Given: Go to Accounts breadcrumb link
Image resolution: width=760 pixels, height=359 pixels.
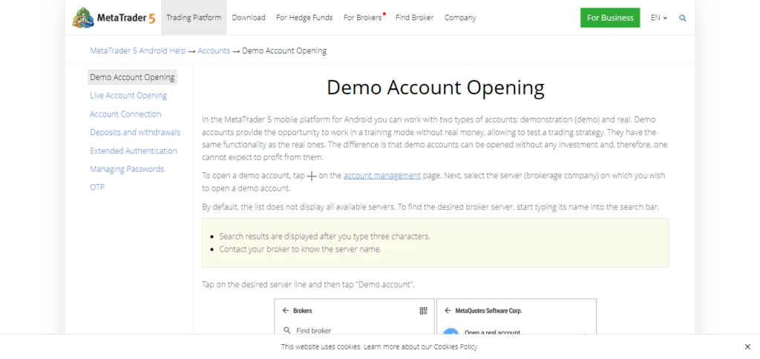Looking at the screenshot, I should (x=214, y=50).
